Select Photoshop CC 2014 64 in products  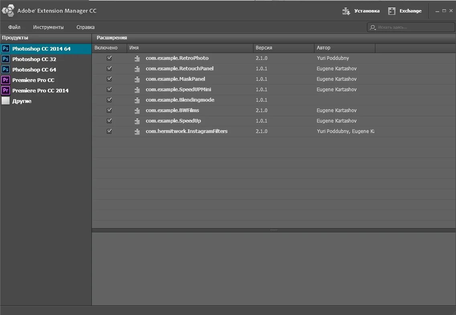pos(46,49)
